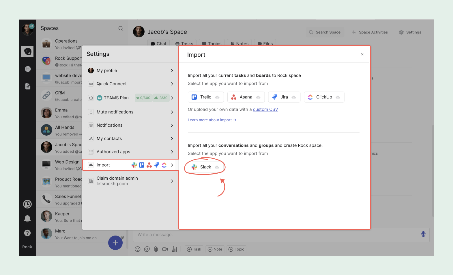Select Slack to import conversations
The width and height of the screenshot is (453, 275).
206,167
